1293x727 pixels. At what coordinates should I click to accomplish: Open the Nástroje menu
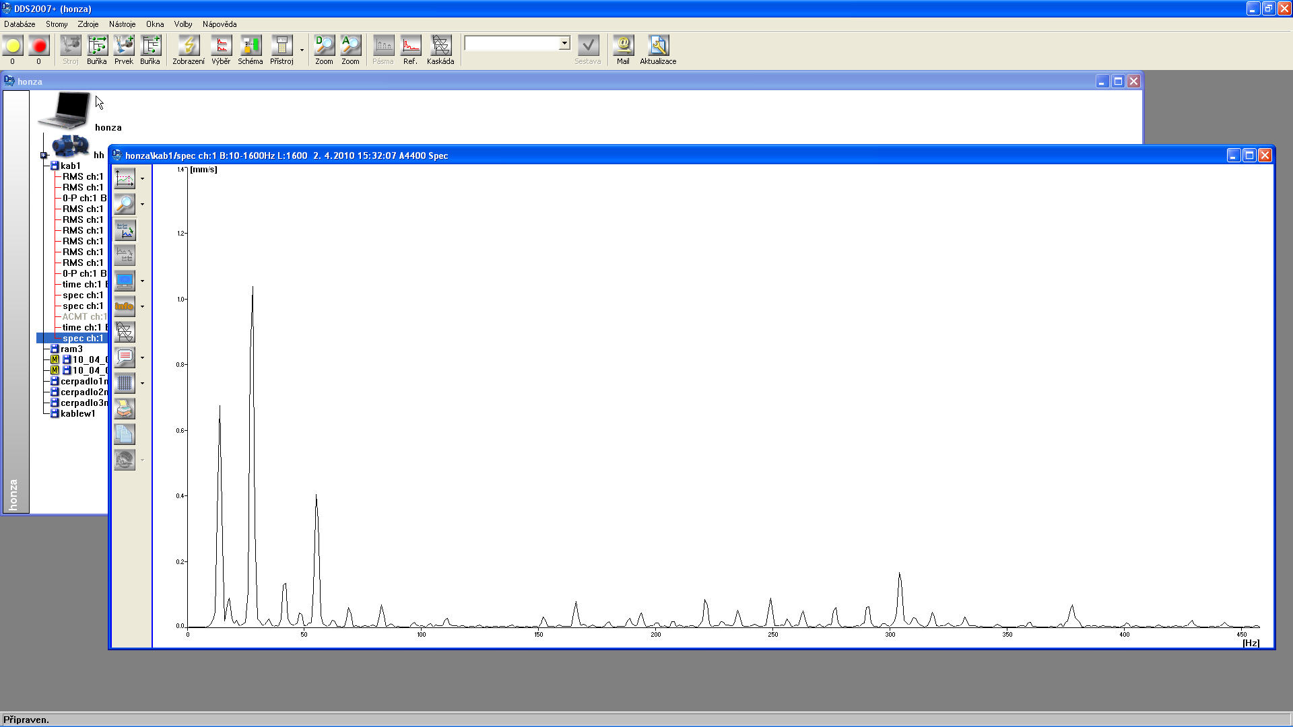click(x=123, y=24)
